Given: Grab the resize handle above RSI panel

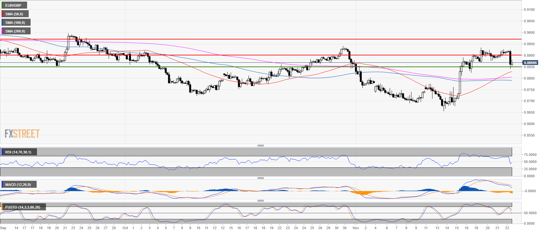Looking at the screenshot, I should coord(260,145).
